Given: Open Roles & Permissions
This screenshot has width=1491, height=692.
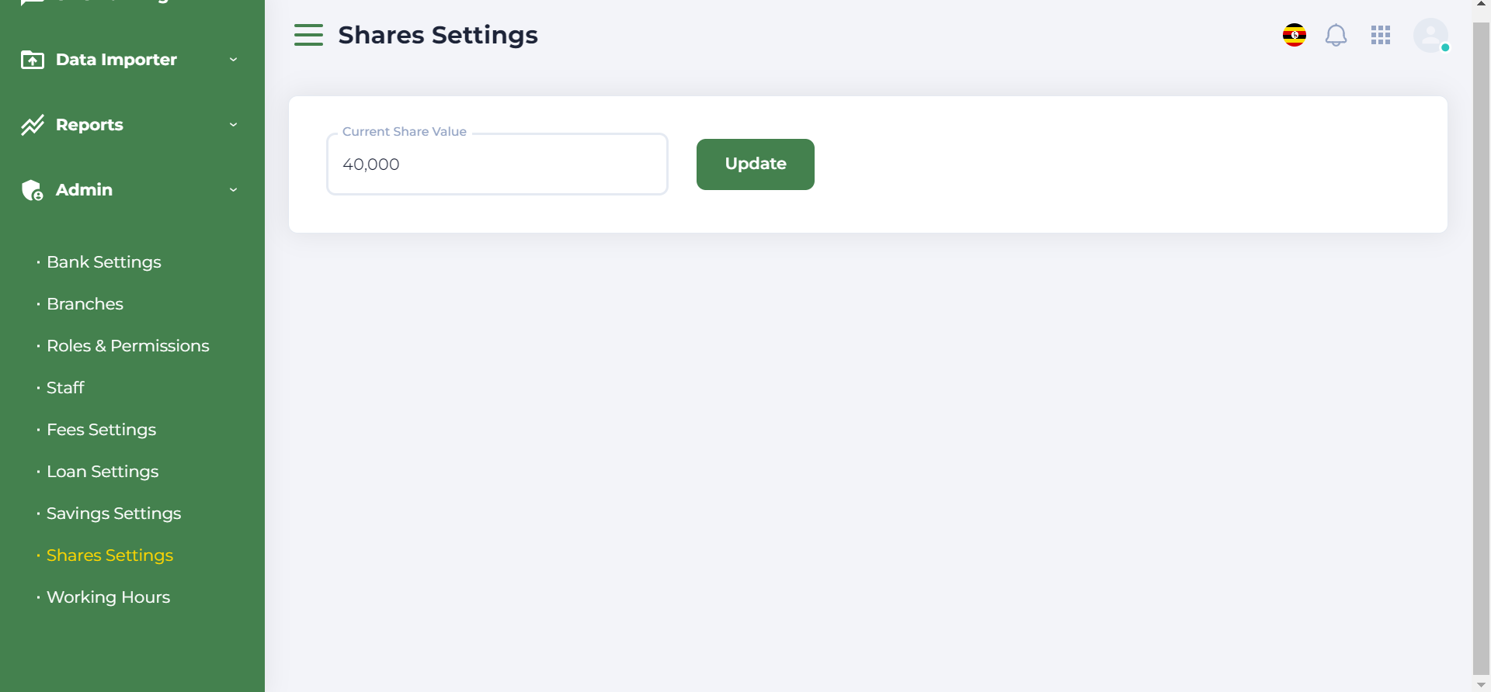Looking at the screenshot, I should tap(128, 346).
